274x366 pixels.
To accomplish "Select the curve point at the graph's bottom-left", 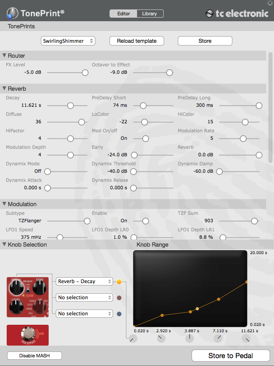I will point(134,326).
